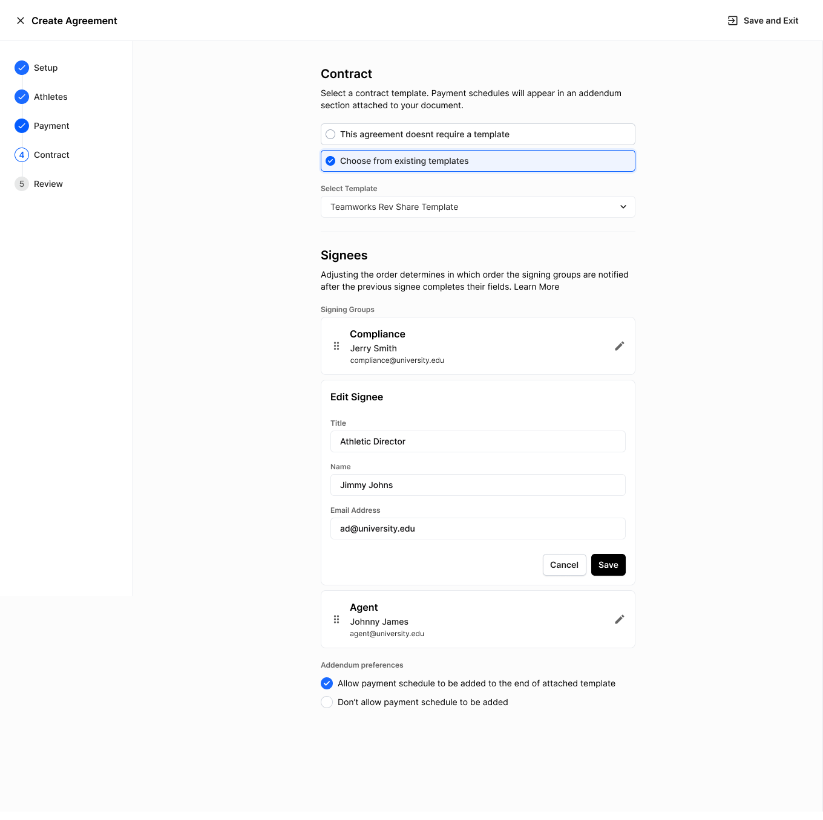Save the edited signee
Screen dimensions: 823x820
coord(608,565)
